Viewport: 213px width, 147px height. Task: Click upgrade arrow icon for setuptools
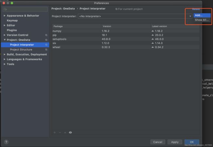pyautogui.click(x=153, y=39)
